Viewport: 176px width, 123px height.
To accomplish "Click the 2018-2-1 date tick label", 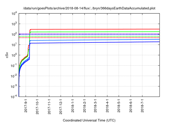I will click(x=84, y=105).
